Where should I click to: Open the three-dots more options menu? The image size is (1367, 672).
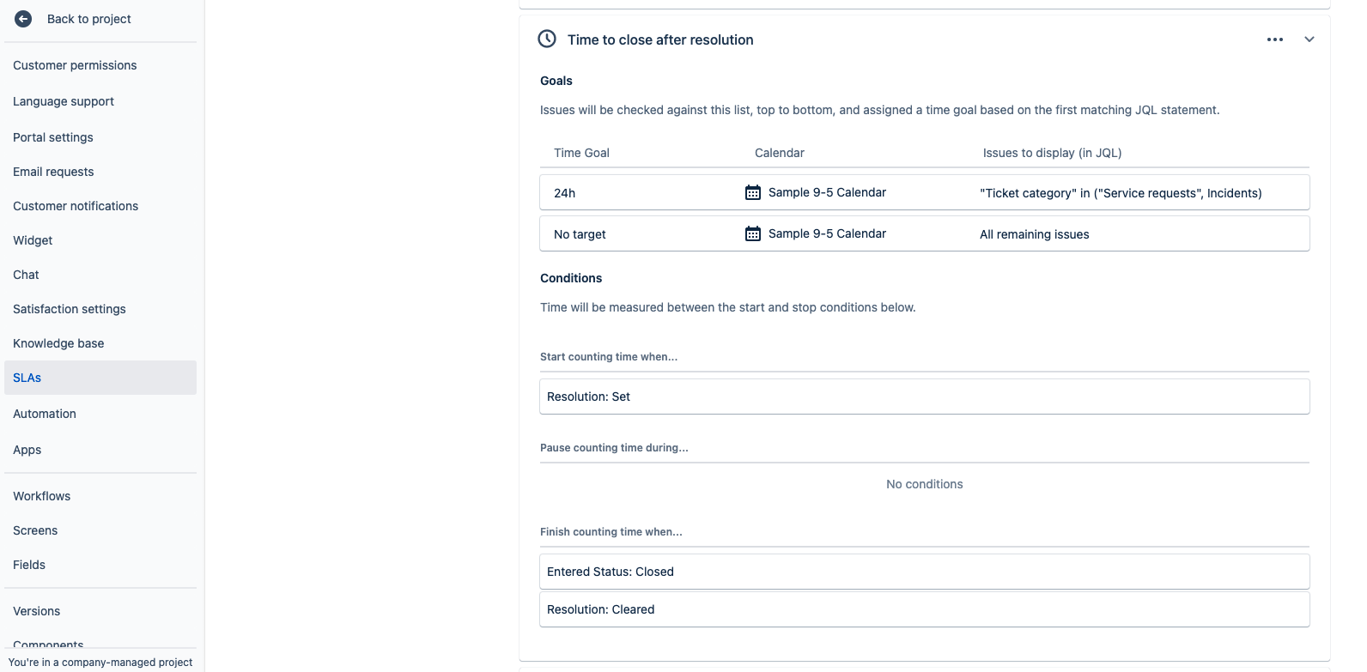click(x=1275, y=39)
